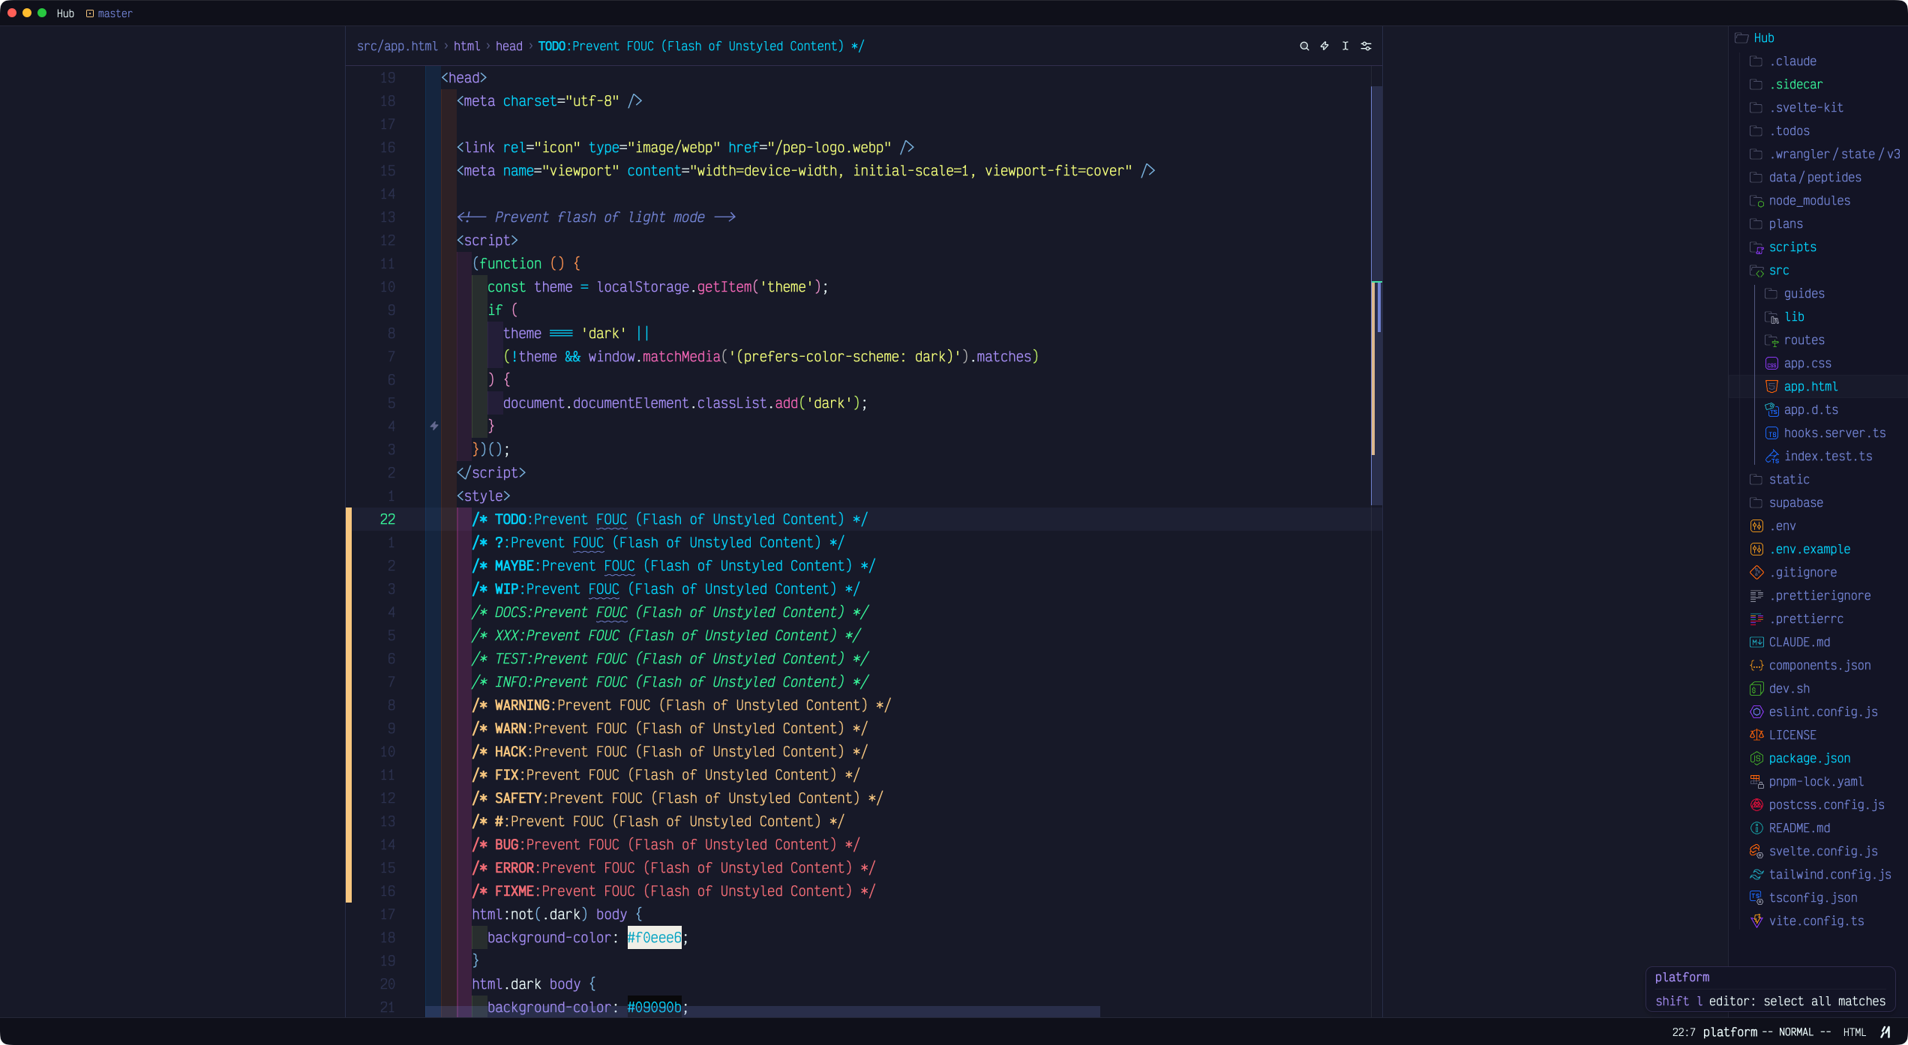Click the #09090b color value
Image resolution: width=1908 pixels, height=1045 pixels.
[654, 1007]
